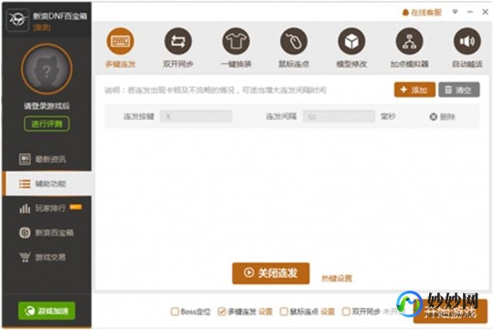Image resolution: width=494 pixels, height=330 pixels.
Task: Open 设置 link next to 多键连发 checkbox
Action: 265,312
